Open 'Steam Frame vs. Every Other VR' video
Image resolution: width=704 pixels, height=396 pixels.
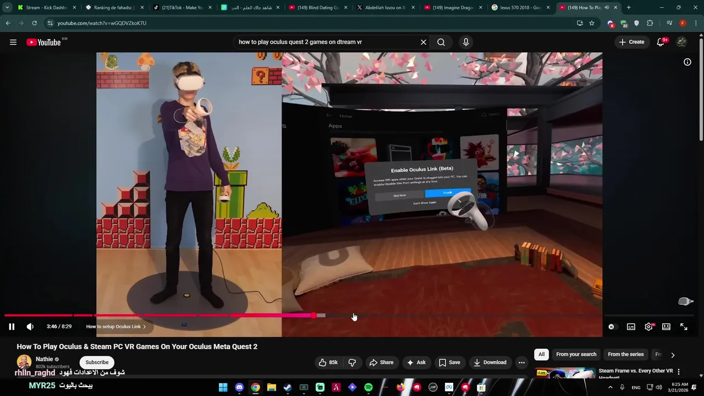635,371
